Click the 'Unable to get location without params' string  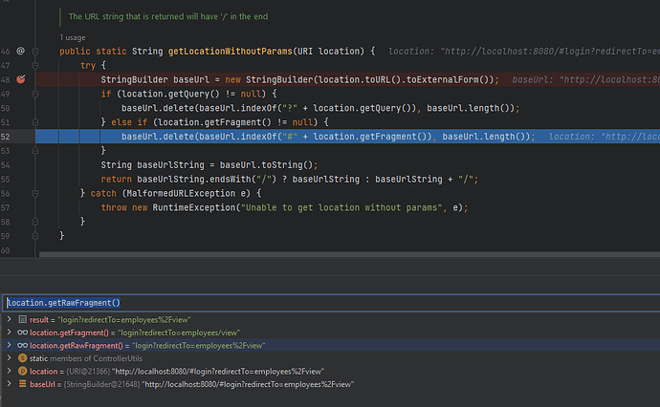[x=341, y=207]
